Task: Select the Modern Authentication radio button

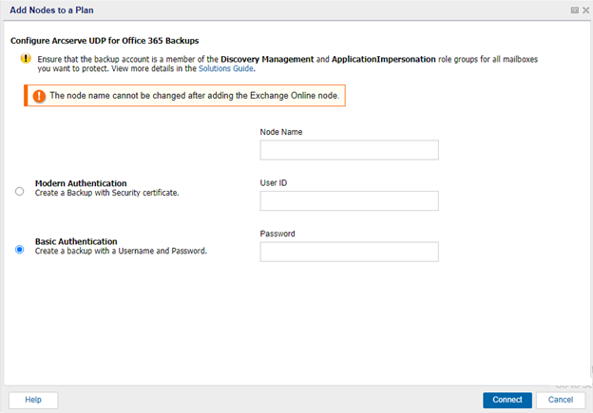Action: 19,191
